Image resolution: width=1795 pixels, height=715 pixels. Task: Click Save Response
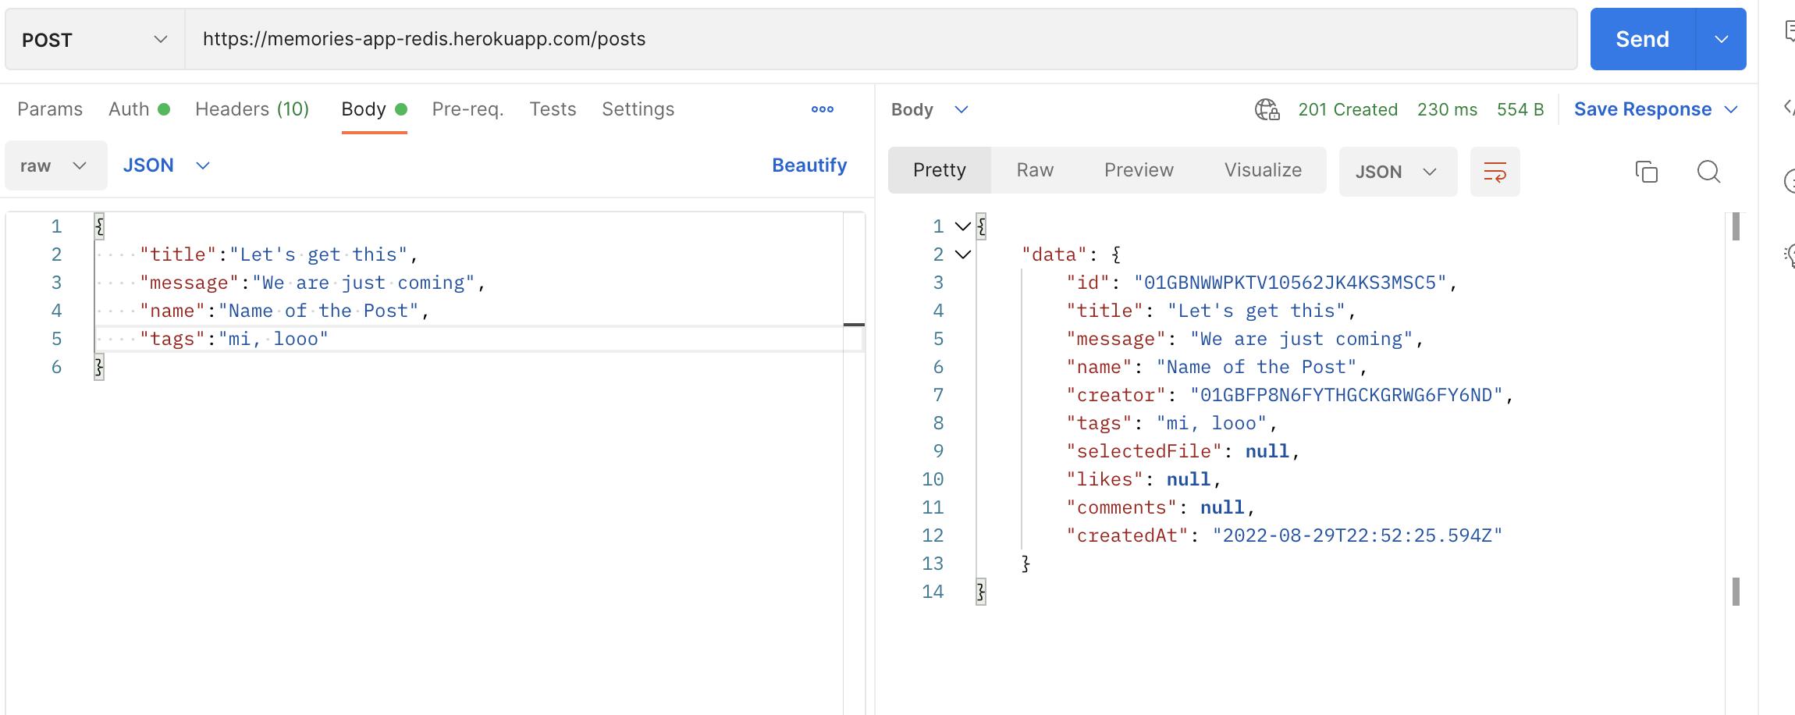(x=1643, y=109)
